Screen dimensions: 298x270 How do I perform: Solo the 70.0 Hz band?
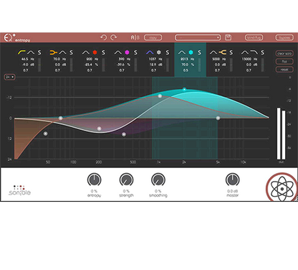(71, 52)
